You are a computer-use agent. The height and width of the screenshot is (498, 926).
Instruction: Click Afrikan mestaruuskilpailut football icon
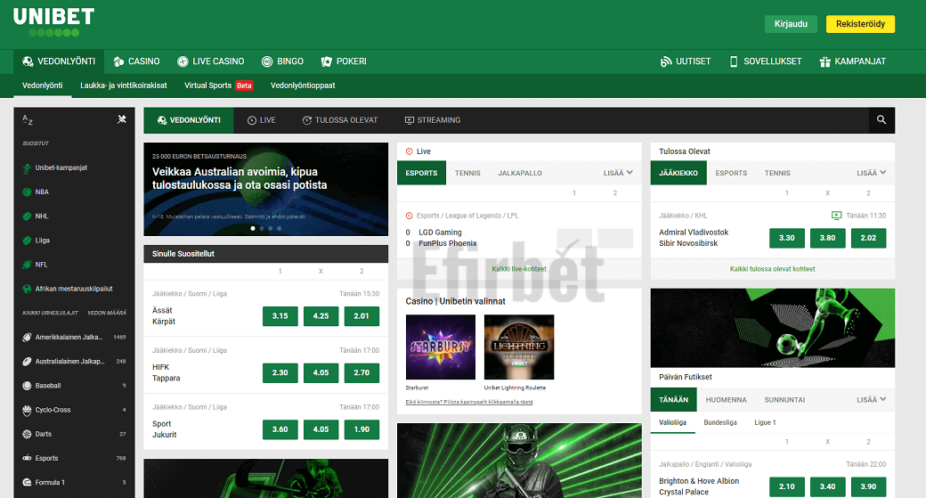27,289
